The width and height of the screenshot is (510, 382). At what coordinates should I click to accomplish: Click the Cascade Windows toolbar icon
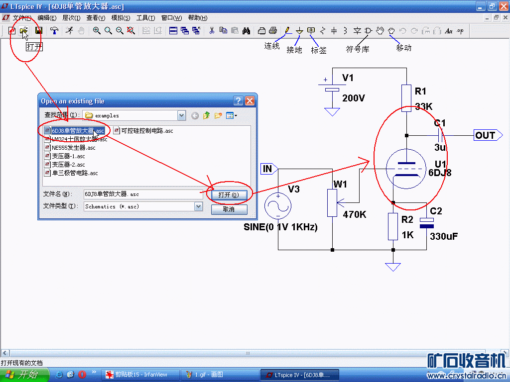(185, 30)
